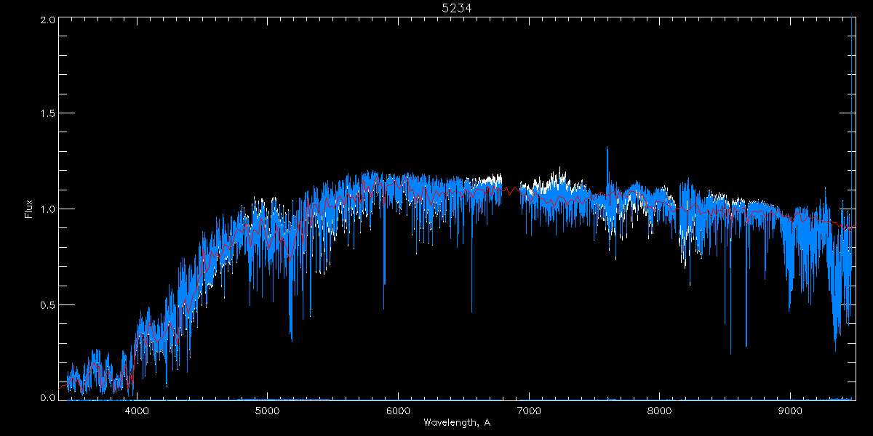The height and width of the screenshot is (436, 873).
Task: Select the 9000 x-axis tick label
Action: 790,411
